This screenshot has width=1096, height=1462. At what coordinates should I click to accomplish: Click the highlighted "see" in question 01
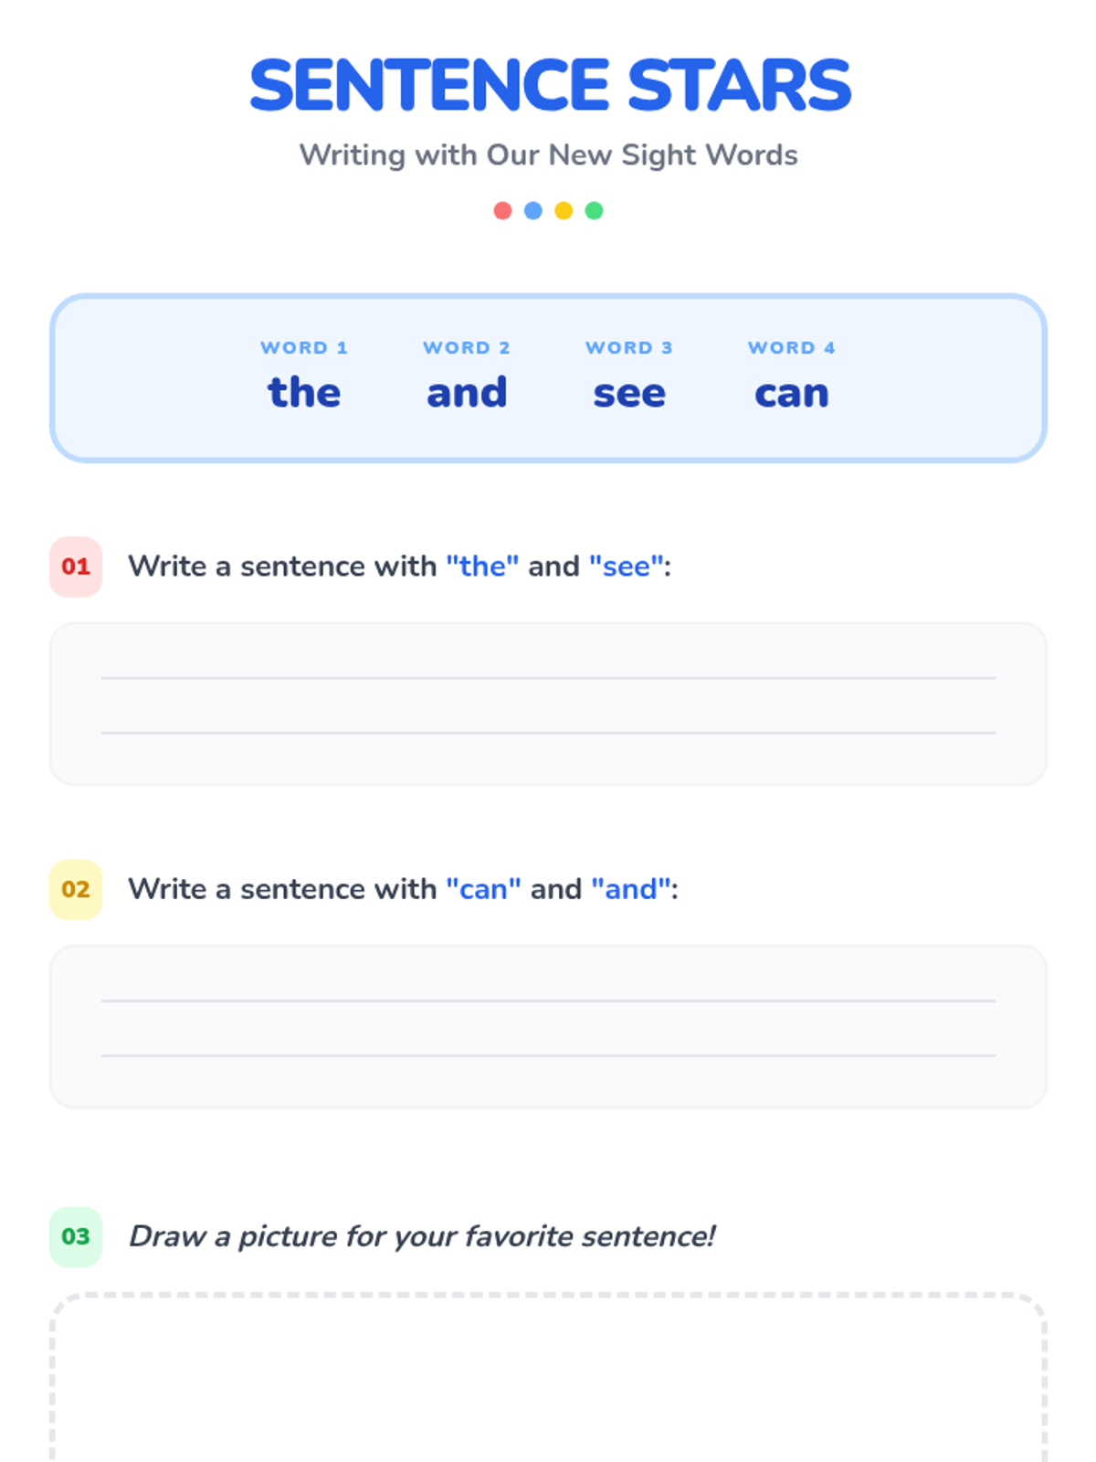(x=627, y=567)
